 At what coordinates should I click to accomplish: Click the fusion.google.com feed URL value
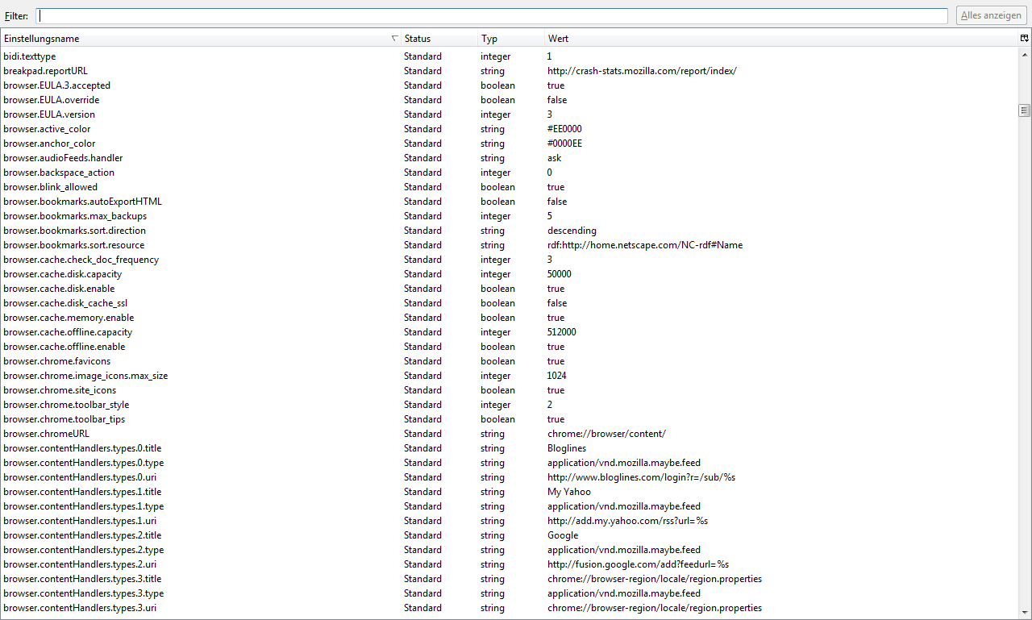coord(638,564)
